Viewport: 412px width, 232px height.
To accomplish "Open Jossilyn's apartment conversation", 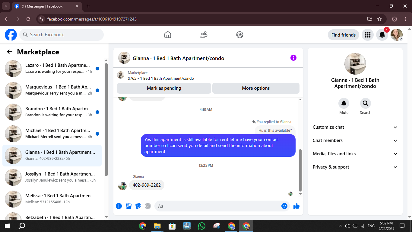I will click(52, 177).
